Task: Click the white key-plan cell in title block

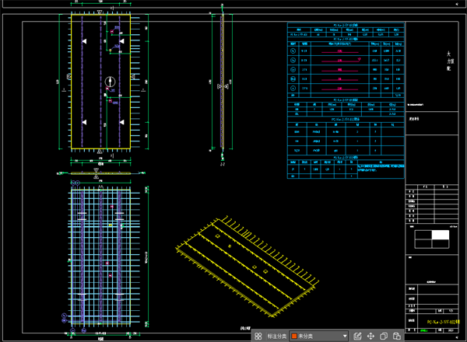Action: [441, 235]
